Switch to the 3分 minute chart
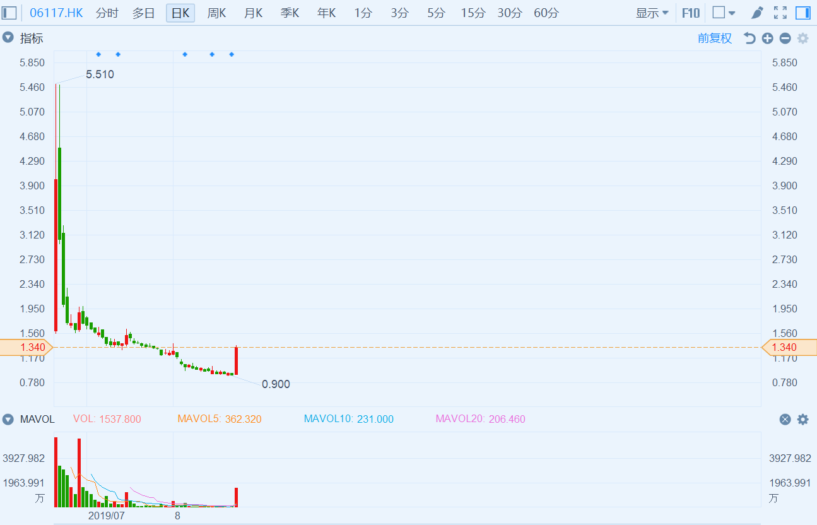 (x=399, y=13)
